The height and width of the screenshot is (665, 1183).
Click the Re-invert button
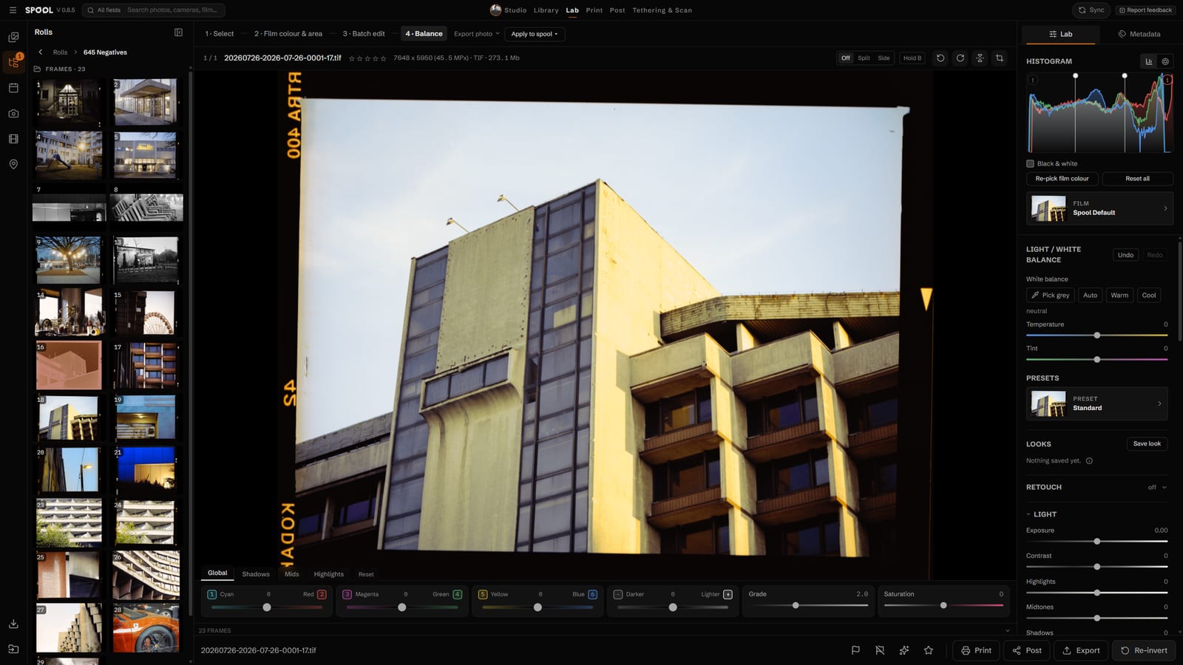(x=1144, y=650)
